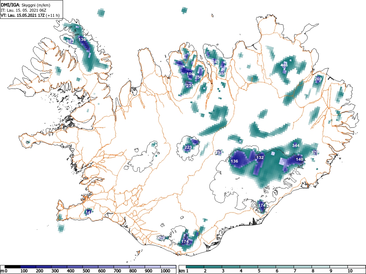Screen dimensions: 366x274
Task: Click the 132 visibility value
Action: pos(260,157)
